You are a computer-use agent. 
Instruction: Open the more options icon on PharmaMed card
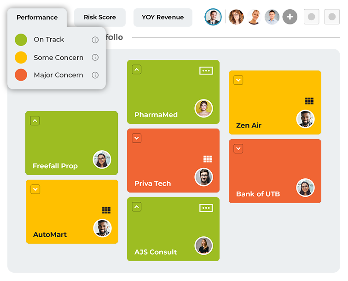coord(206,70)
